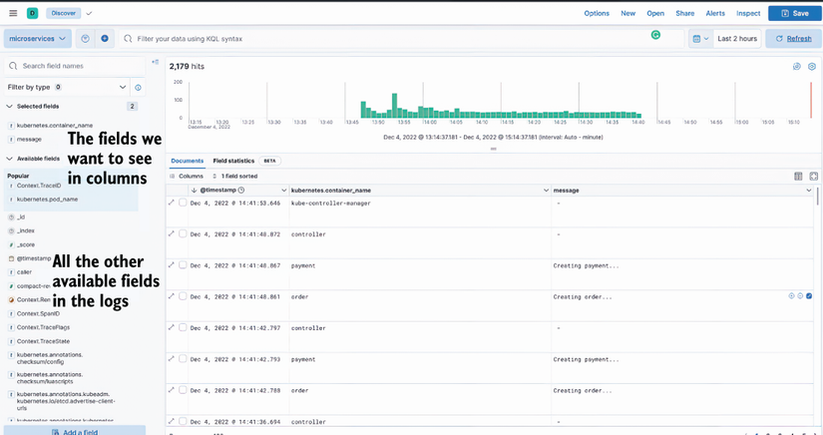Add a filter with plus icon

[x=105, y=38]
